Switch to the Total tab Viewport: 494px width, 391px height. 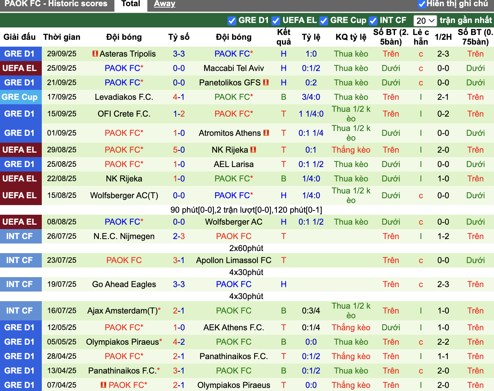click(131, 4)
